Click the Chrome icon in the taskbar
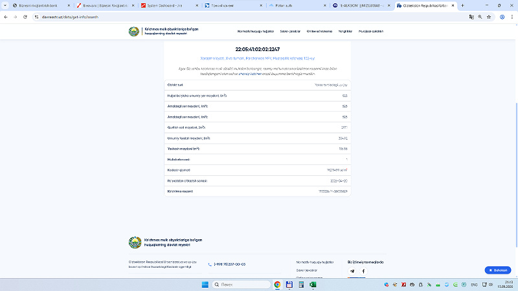The height and width of the screenshot is (291, 518). tap(277, 285)
